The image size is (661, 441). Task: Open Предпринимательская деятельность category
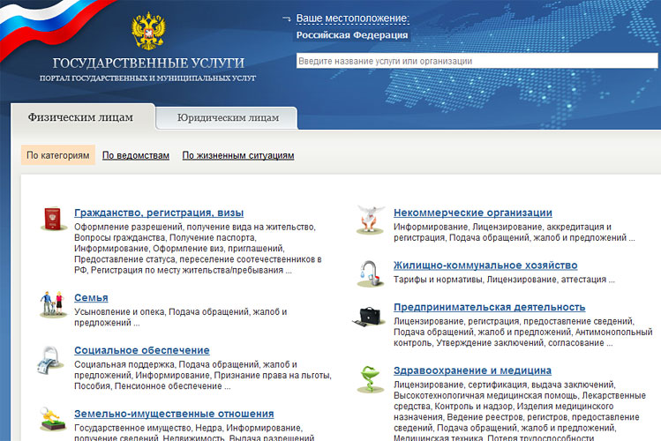pos(490,308)
